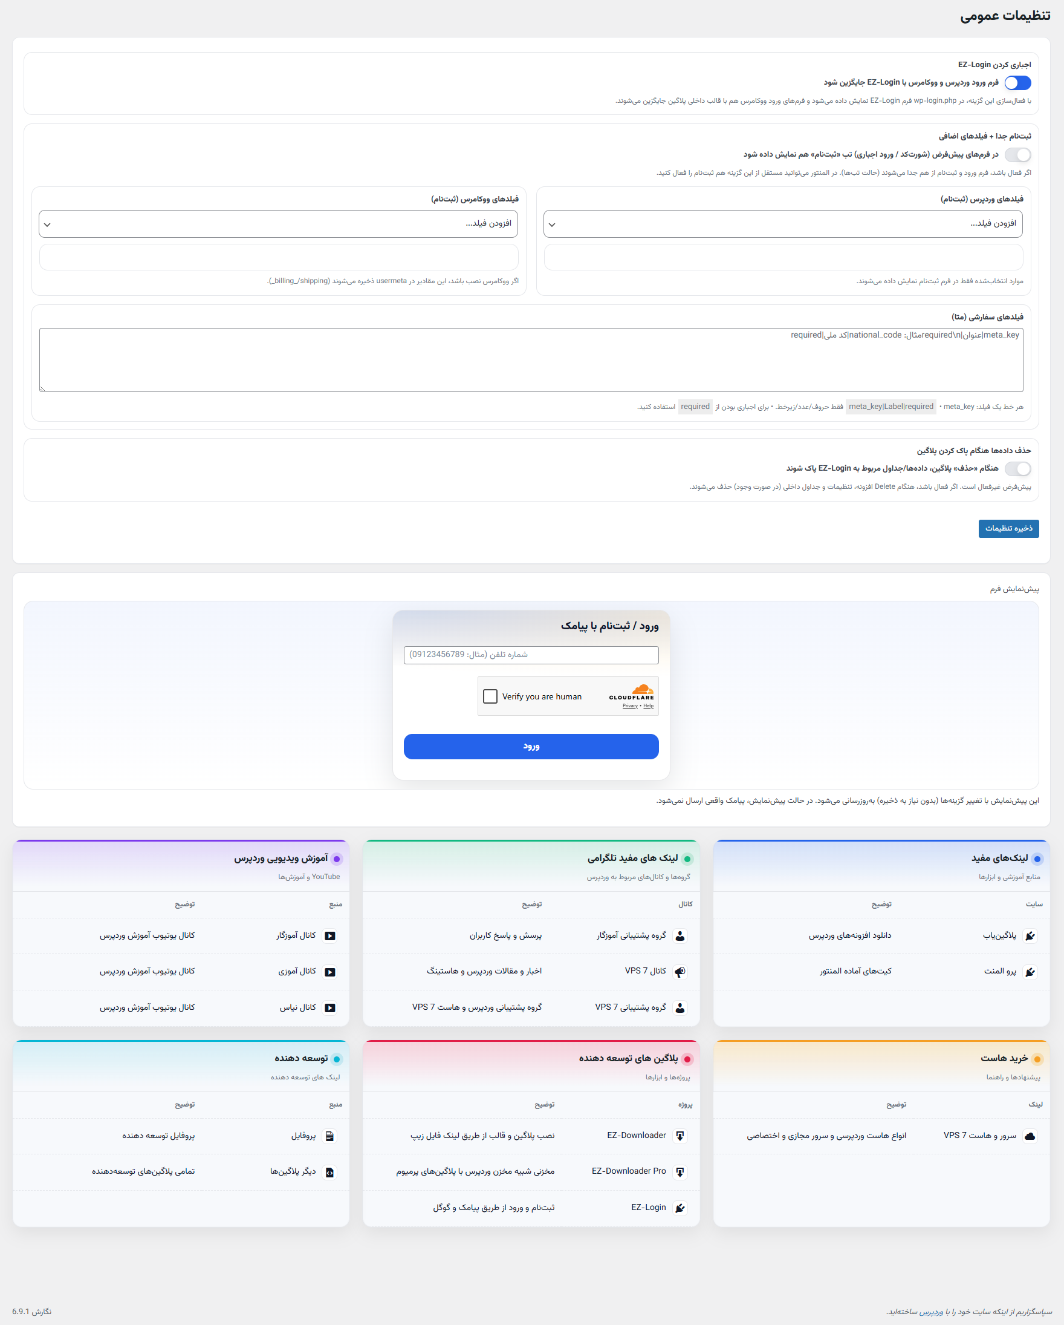Click the EZ-Downloader Pro download icon
Image resolution: width=1064 pixels, height=1325 pixels.
coord(680,1172)
